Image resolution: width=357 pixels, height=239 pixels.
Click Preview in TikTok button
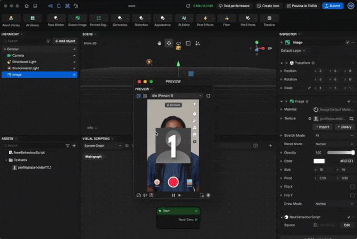point(302,6)
